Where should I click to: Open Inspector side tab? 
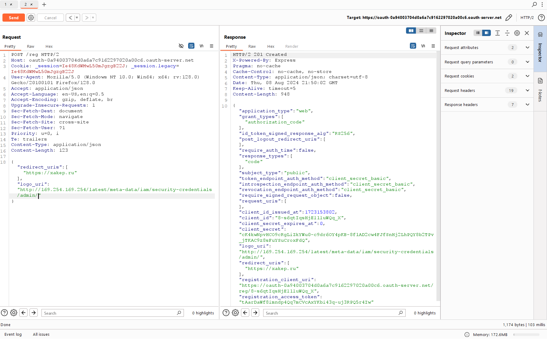coord(540,49)
